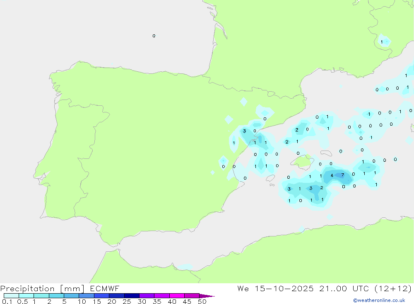The width and height of the screenshot is (414, 304).
Task: Click the 'We 15-10-2025' date text
Action: pos(275,288)
